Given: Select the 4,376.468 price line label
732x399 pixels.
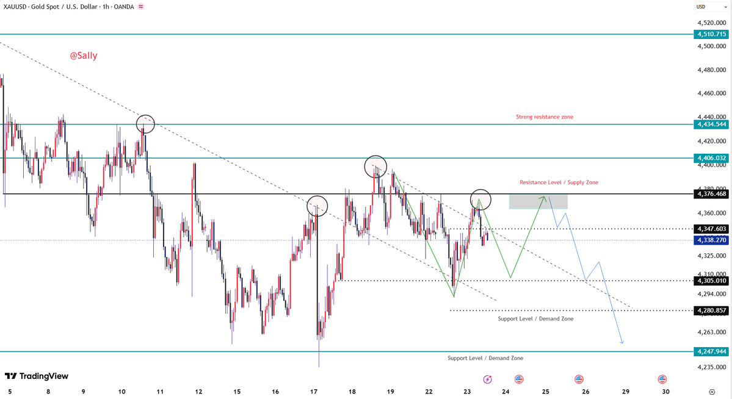Looking at the screenshot, I should pyautogui.click(x=711, y=193).
